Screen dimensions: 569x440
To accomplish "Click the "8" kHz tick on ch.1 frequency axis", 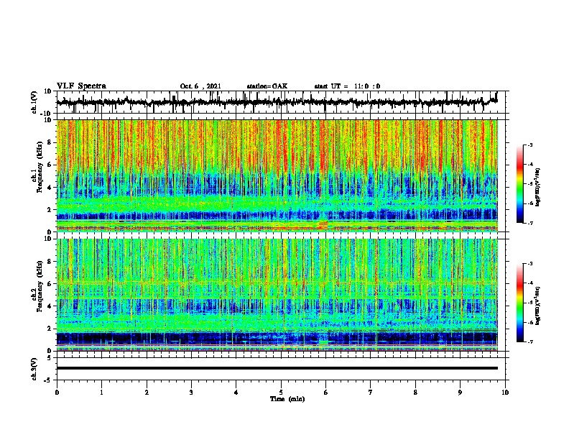I will point(50,142).
